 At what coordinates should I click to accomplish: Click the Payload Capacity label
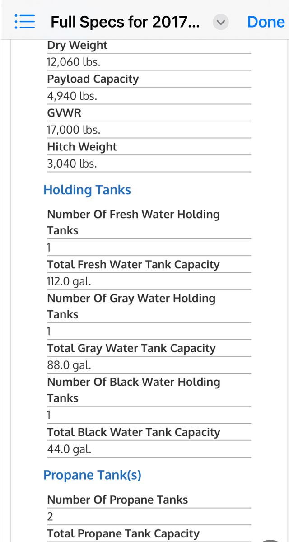[93, 79]
